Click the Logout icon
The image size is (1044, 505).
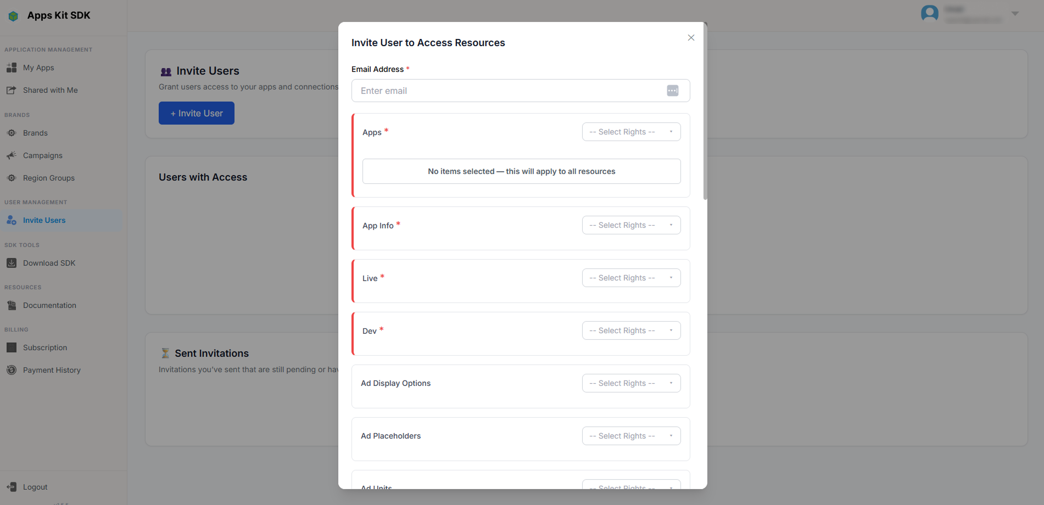tap(12, 487)
